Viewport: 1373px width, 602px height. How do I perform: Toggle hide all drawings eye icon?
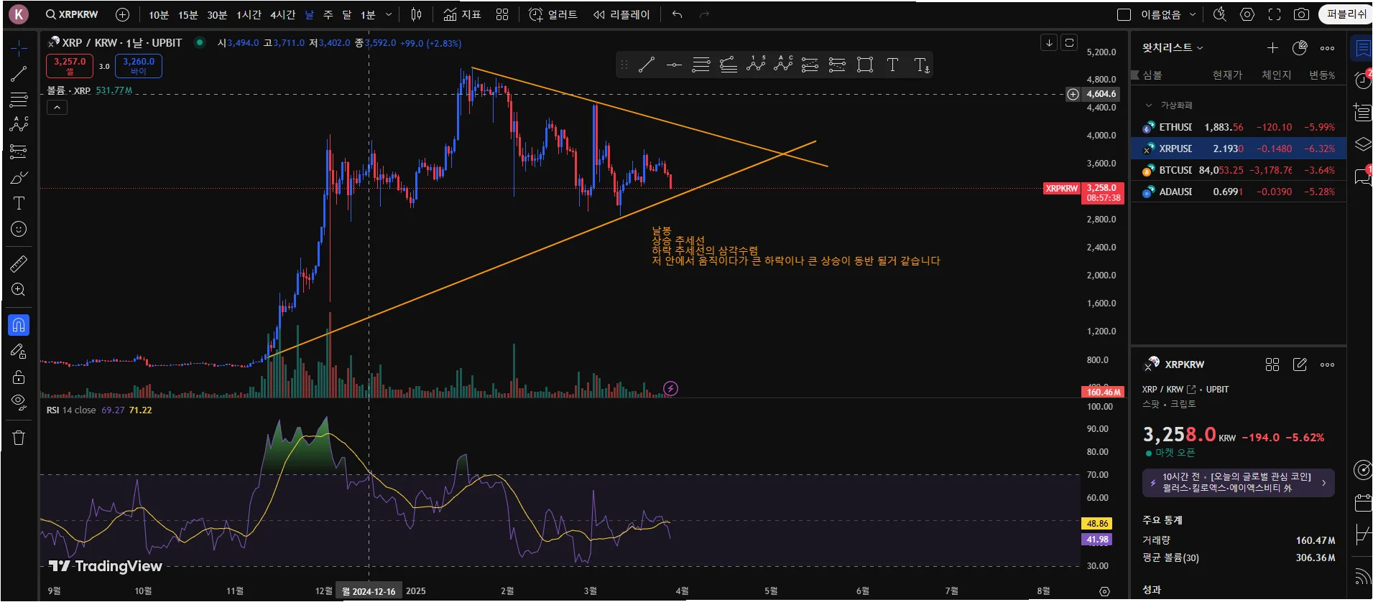pos(19,401)
